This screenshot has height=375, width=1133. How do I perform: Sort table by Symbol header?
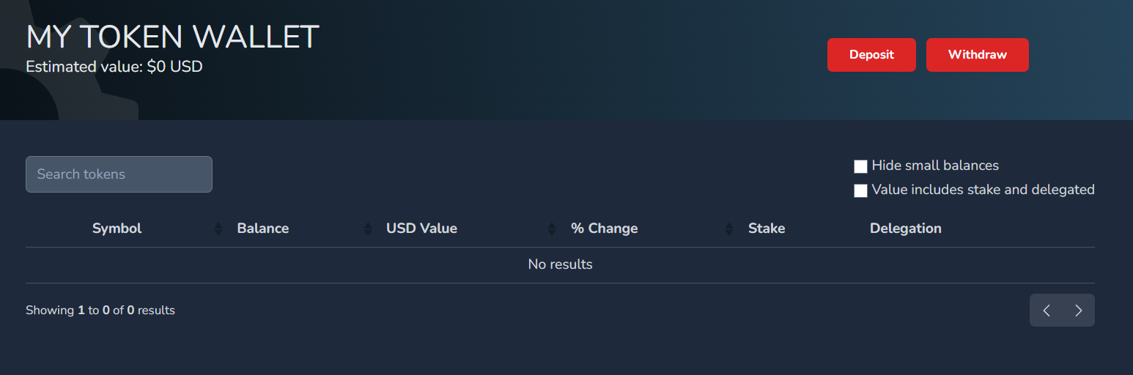117,229
